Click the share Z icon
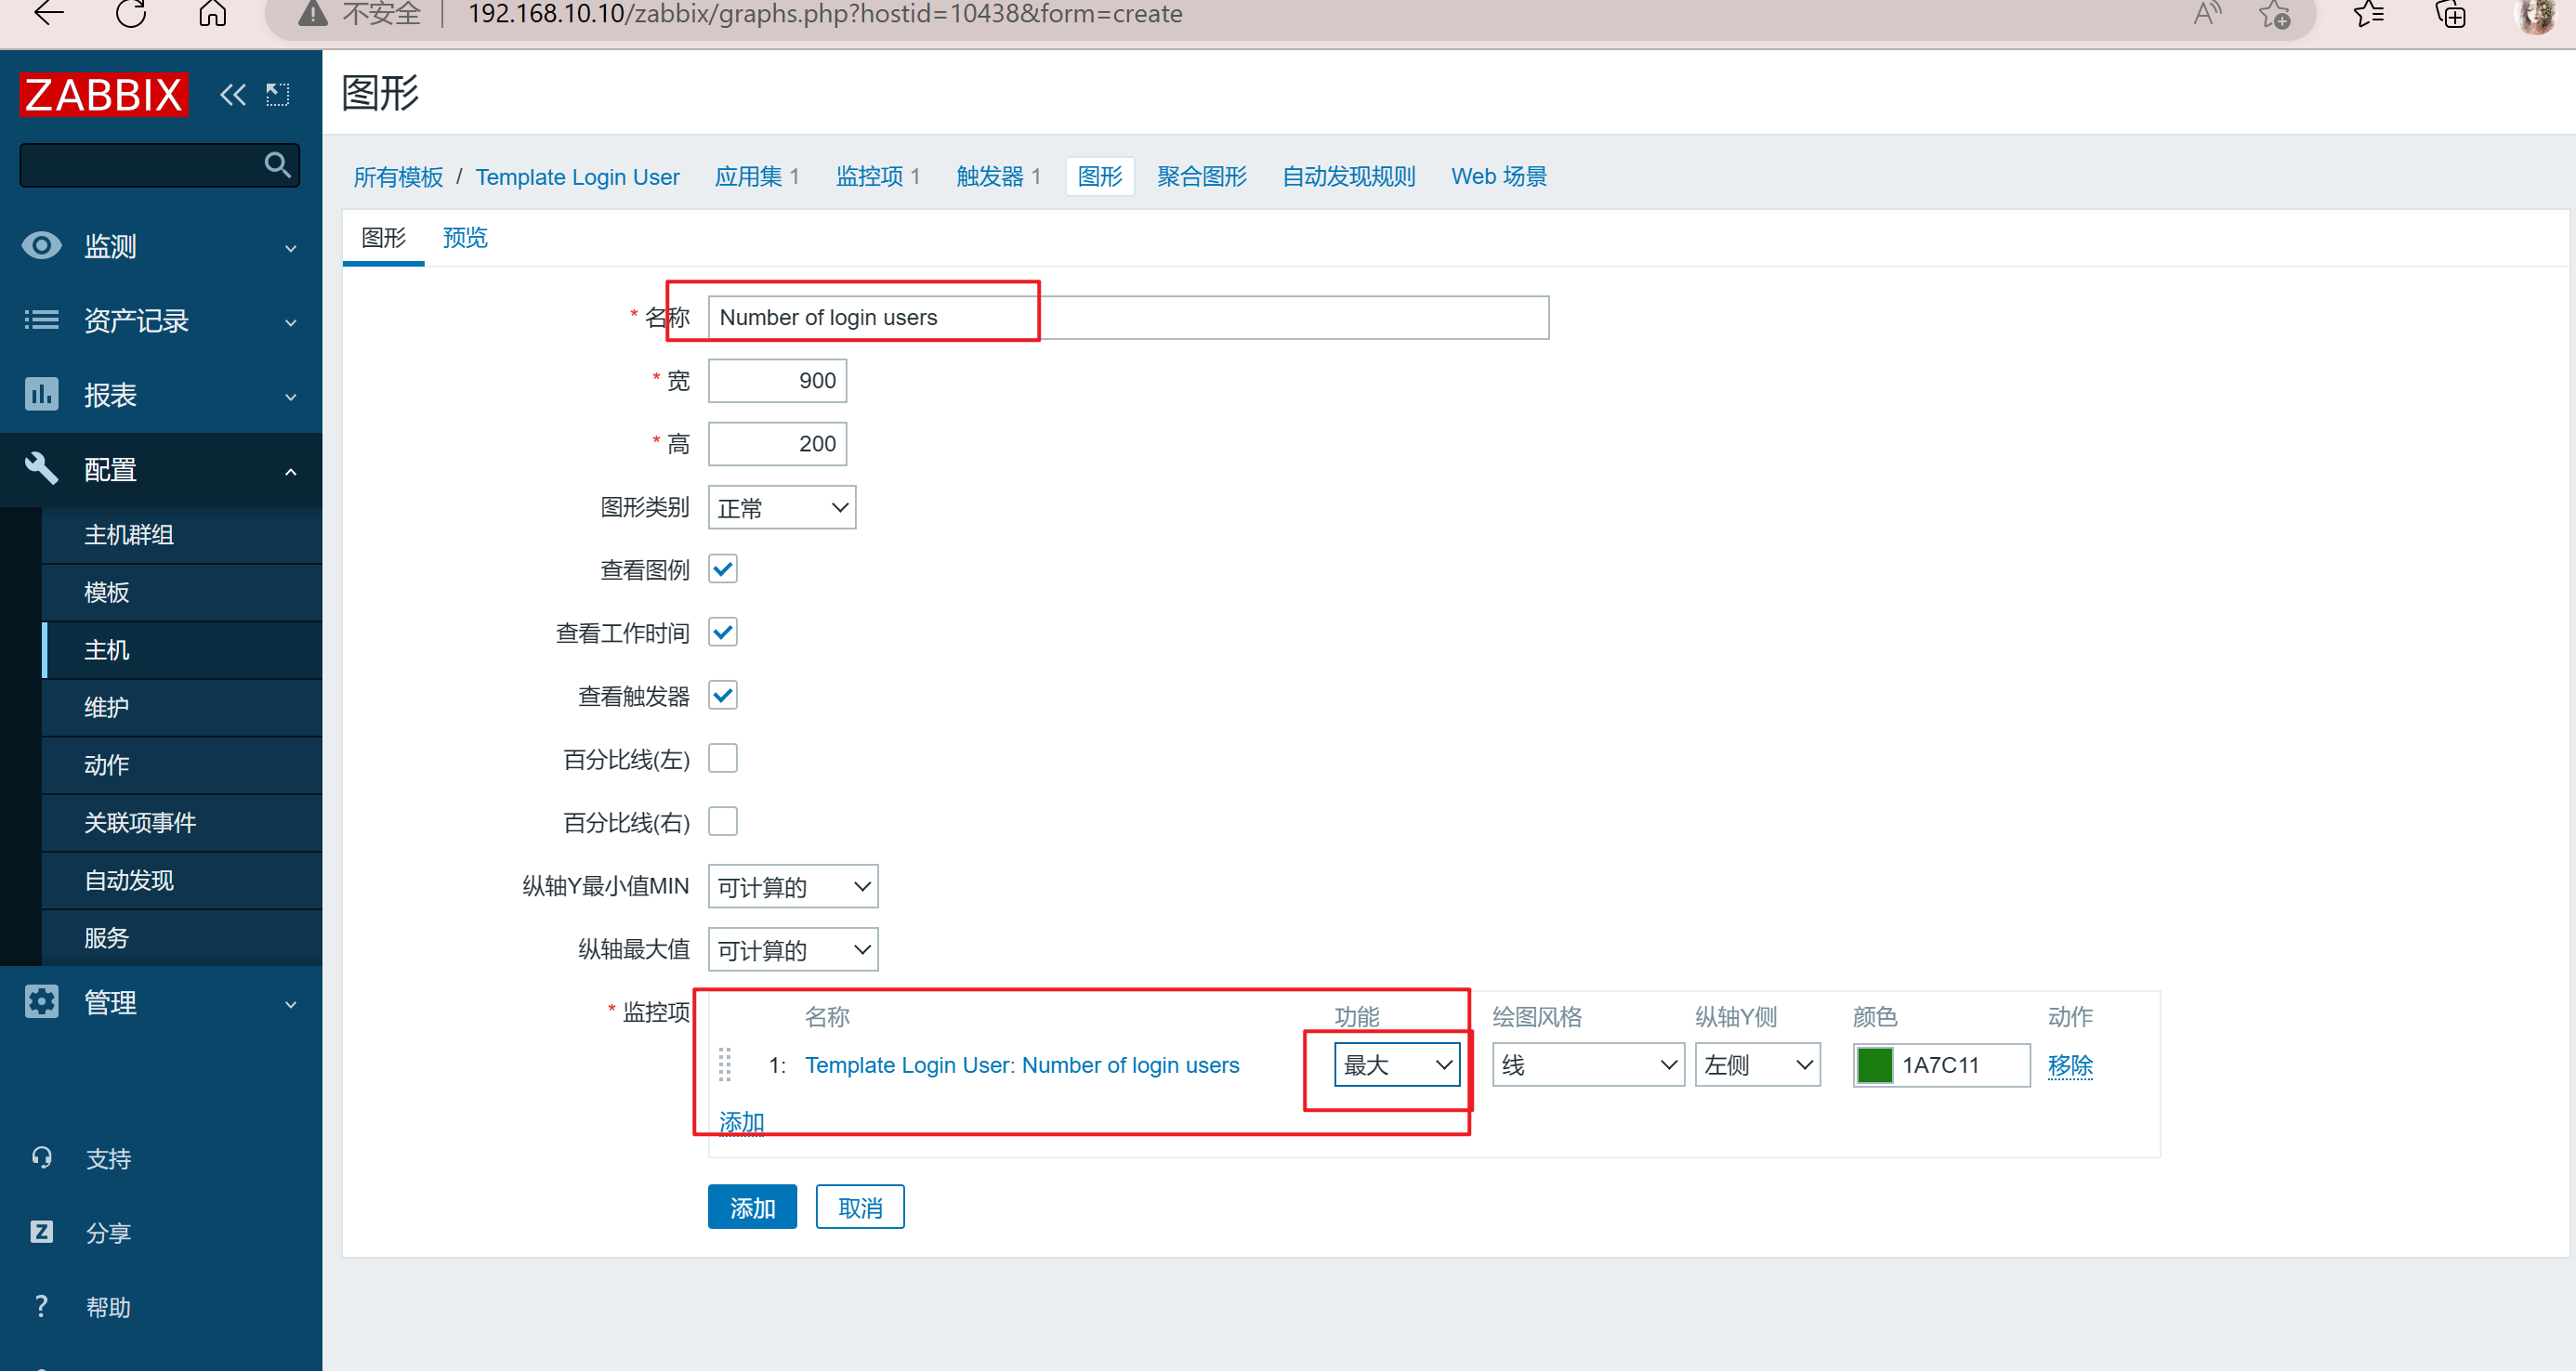The width and height of the screenshot is (2576, 1371). [41, 1231]
